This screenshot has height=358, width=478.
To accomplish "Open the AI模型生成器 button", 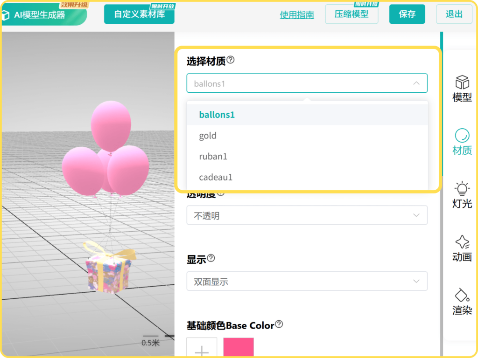I will click(x=44, y=14).
